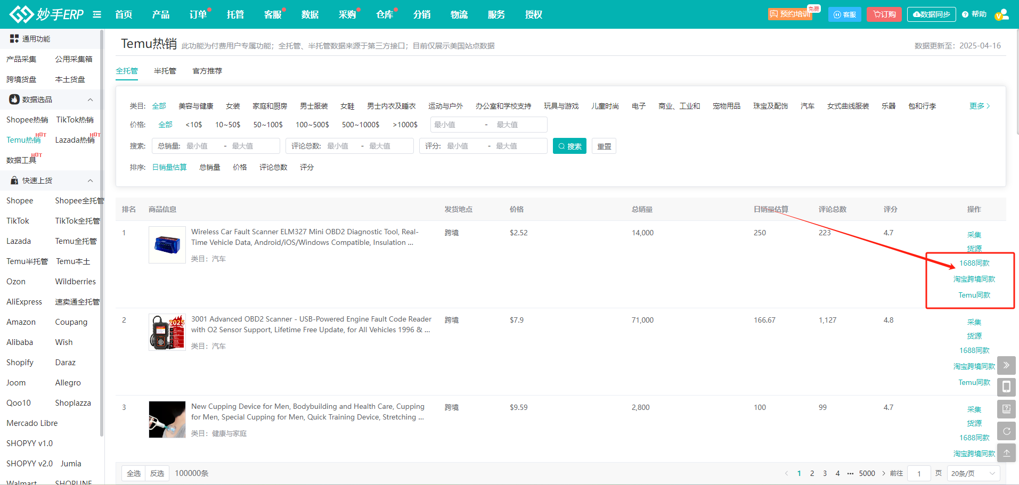Click the floating mobile phone icon
Screen dimensions: 1019x485
pyautogui.click(x=1006, y=387)
